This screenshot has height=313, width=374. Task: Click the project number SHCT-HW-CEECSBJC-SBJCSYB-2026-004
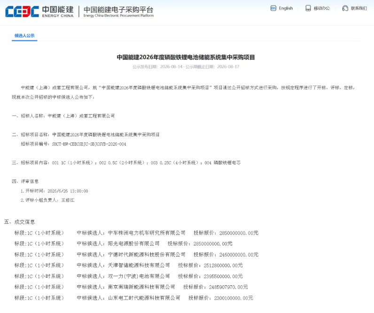[x=89, y=144]
